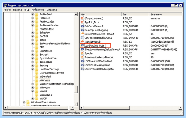This screenshot has height=118, width=186.
Task: Click the LoadAppInit_DLLs name edit field
Action: [95, 46]
